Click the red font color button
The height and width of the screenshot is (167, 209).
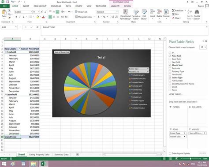pyautogui.click(x=43, y=17)
